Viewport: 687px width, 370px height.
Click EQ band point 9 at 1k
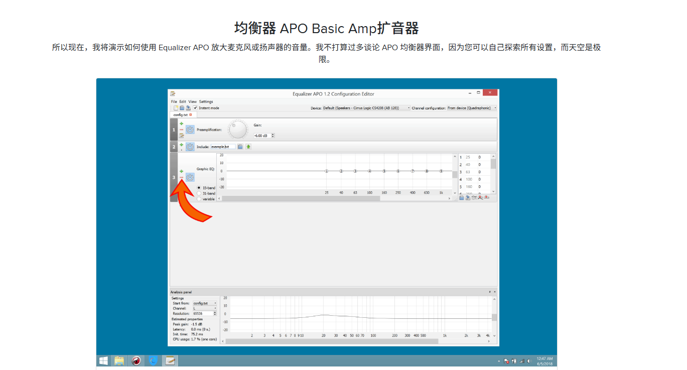point(441,171)
